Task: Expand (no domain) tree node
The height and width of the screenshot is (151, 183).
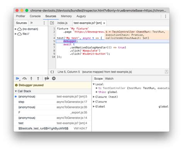Action: click(15, 29)
